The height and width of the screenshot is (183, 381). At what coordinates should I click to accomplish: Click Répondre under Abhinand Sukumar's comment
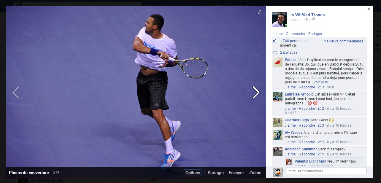pyautogui.click(x=307, y=154)
